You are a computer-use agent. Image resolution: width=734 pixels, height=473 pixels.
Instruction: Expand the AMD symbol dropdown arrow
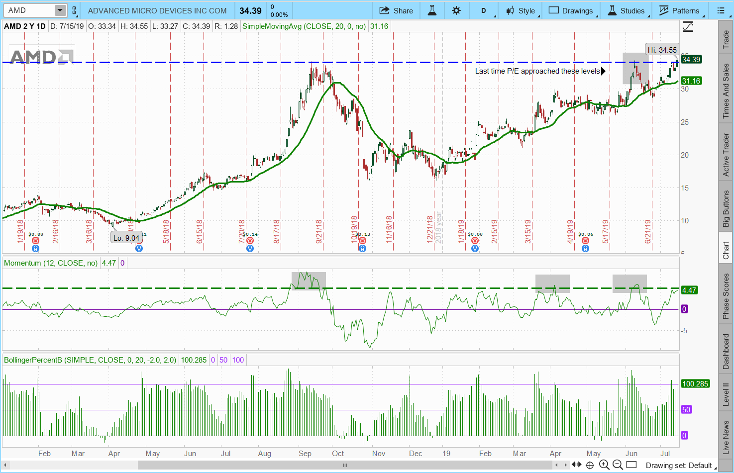60,10
